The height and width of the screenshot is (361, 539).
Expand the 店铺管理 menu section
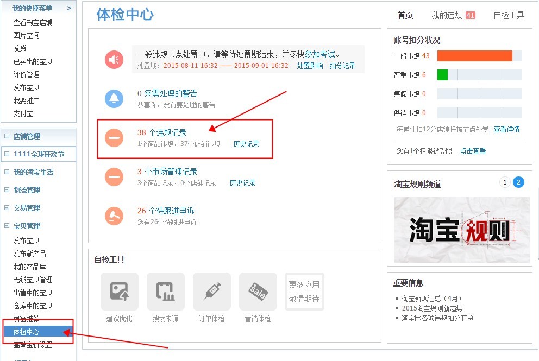7,136
